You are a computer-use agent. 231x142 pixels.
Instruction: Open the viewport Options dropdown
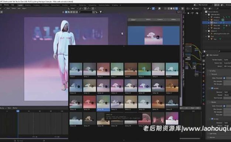[180, 12]
